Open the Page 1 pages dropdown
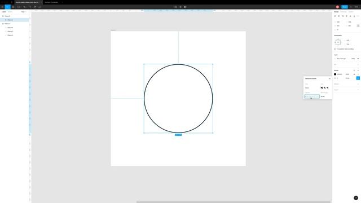361x203 pixels. click(23, 12)
